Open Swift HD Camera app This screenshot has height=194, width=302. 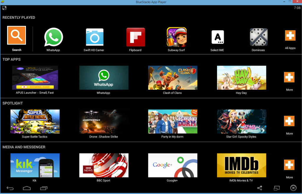click(95, 37)
